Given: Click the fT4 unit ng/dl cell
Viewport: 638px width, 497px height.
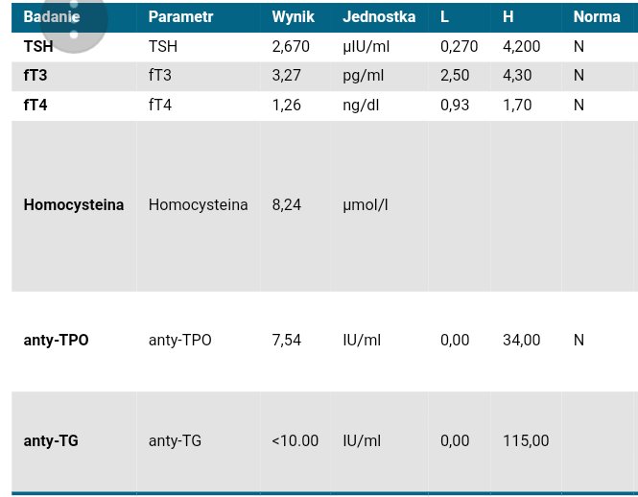Looking at the screenshot, I should [x=361, y=106].
